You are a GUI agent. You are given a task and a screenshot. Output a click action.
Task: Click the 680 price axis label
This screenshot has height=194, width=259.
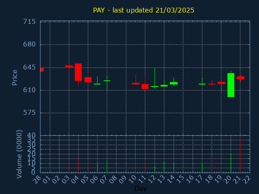pyautogui.click(x=30, y=44)
